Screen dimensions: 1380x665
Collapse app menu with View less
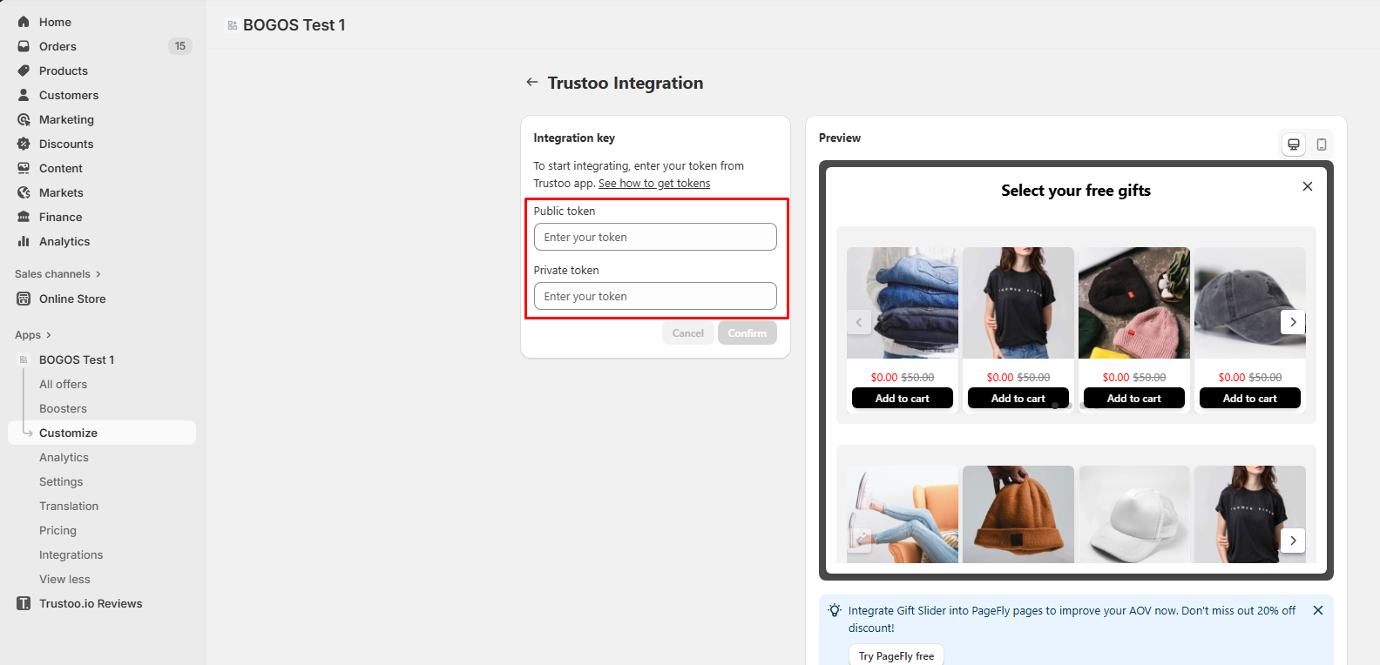point(64,579)
